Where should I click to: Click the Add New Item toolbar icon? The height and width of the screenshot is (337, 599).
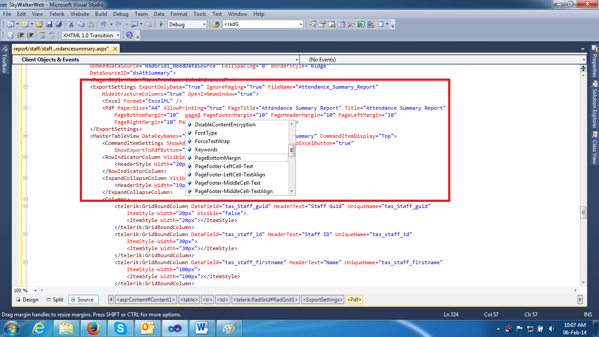tap(25, 24)
